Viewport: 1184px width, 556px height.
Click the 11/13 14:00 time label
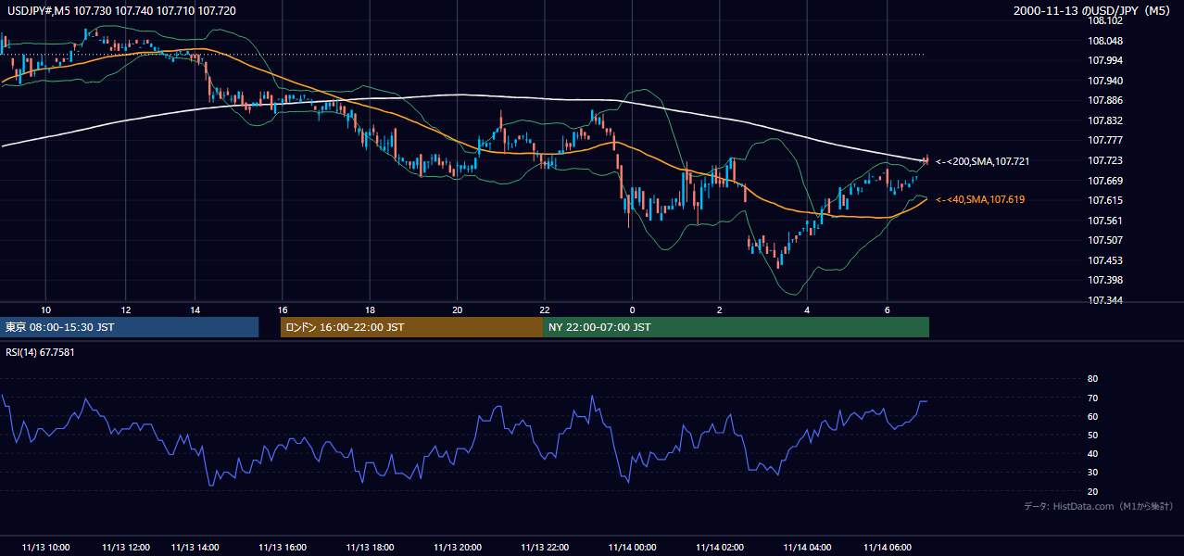[x=195, y=548]
